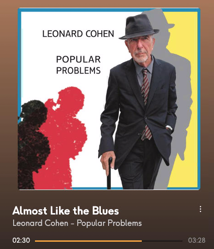Viewport: 214px width, 249px height.
Task: Tap the Popular Problems album cover art
Action: tap(109, 99)
